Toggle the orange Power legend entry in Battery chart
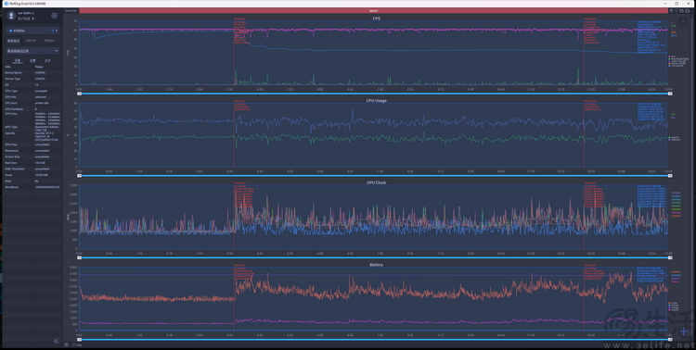 [x=674, y=304]
